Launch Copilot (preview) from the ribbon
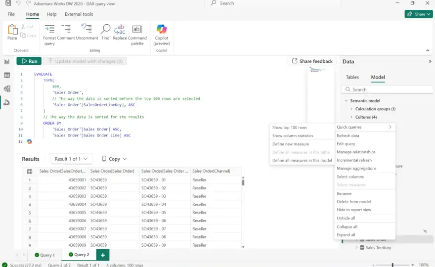 (x=162, y=29)
